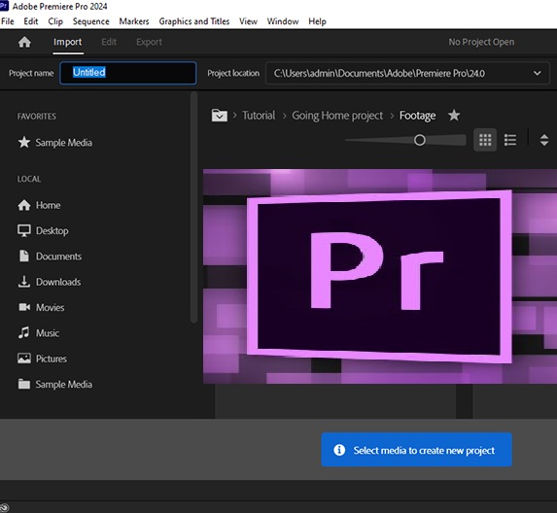Click the Desktop monitor icon
Image resolution: width=557 pixels, height=513 pixels.
click(x=24, y=230)
